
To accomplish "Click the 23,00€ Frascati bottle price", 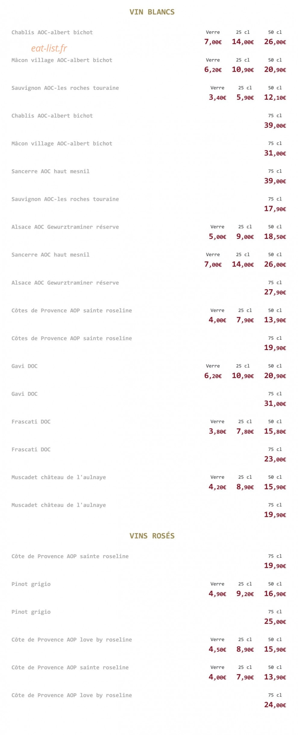I will click(275, 459).
